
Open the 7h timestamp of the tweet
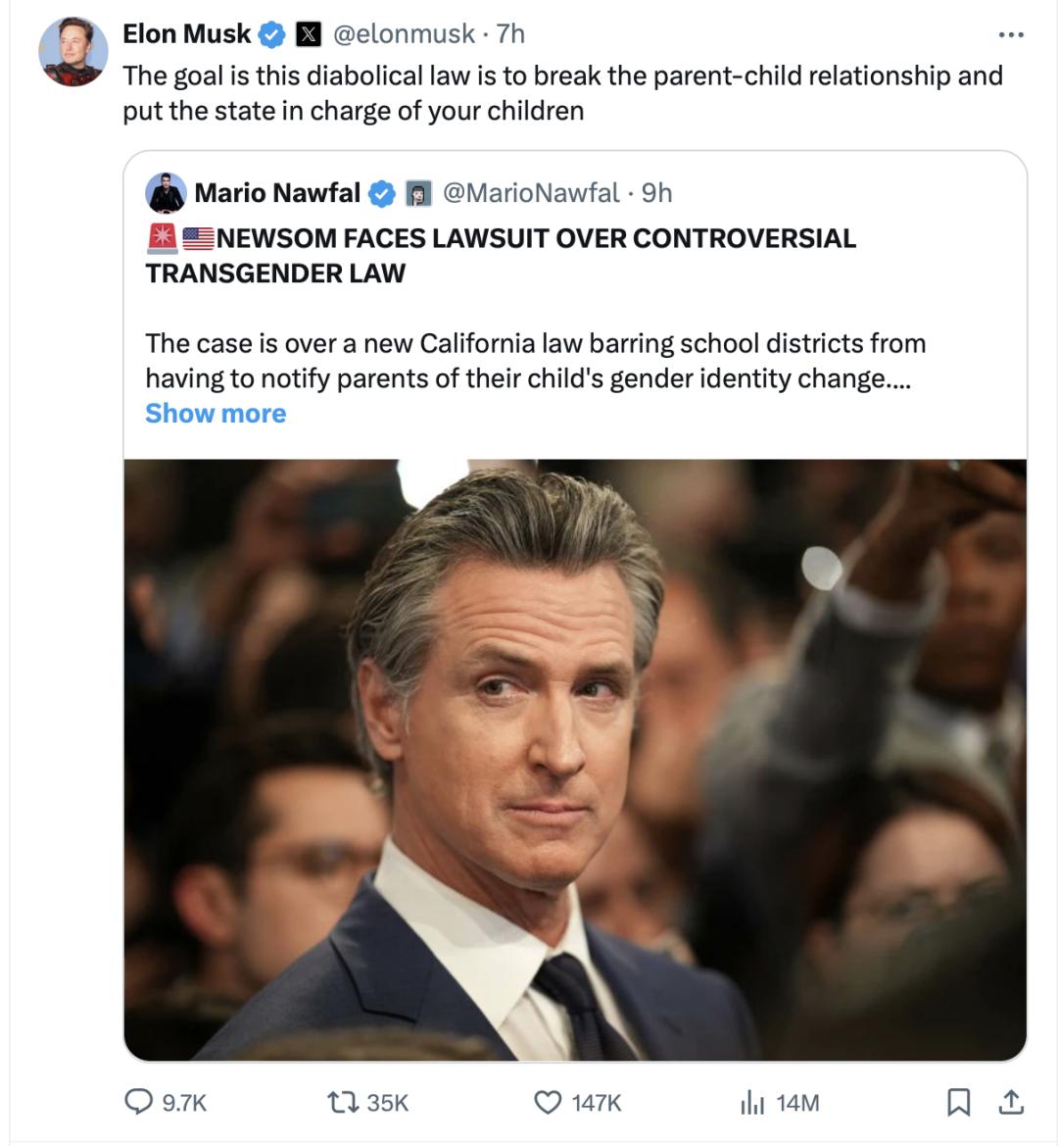pyautogui.click(x=510, y=34)
